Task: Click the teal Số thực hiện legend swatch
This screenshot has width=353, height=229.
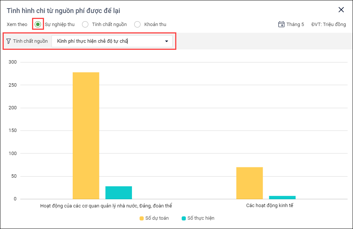Action: 184,218
